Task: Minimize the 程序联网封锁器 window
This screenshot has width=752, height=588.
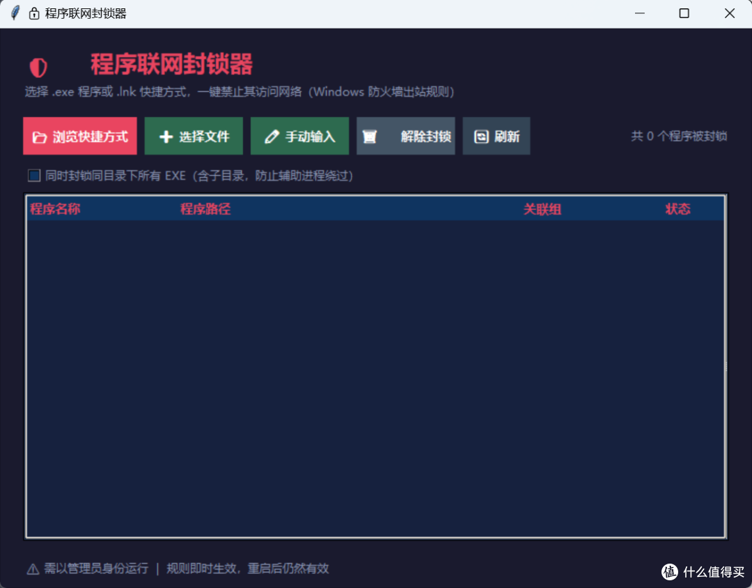Action: point(640,13)
